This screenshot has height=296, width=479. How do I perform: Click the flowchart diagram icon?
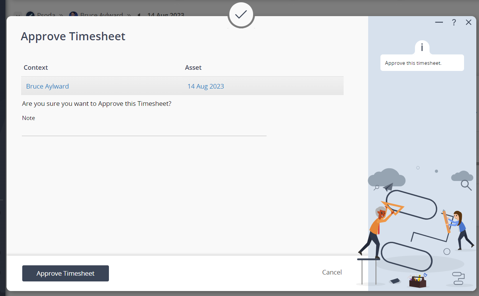point(458,278)
